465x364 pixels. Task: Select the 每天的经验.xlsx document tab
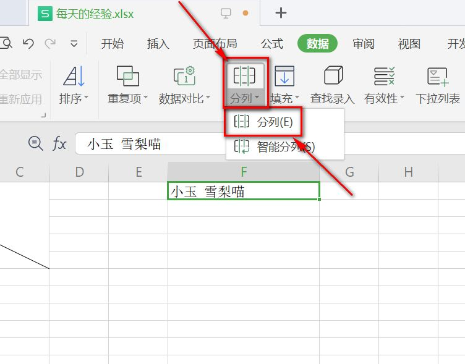point(95,13)
